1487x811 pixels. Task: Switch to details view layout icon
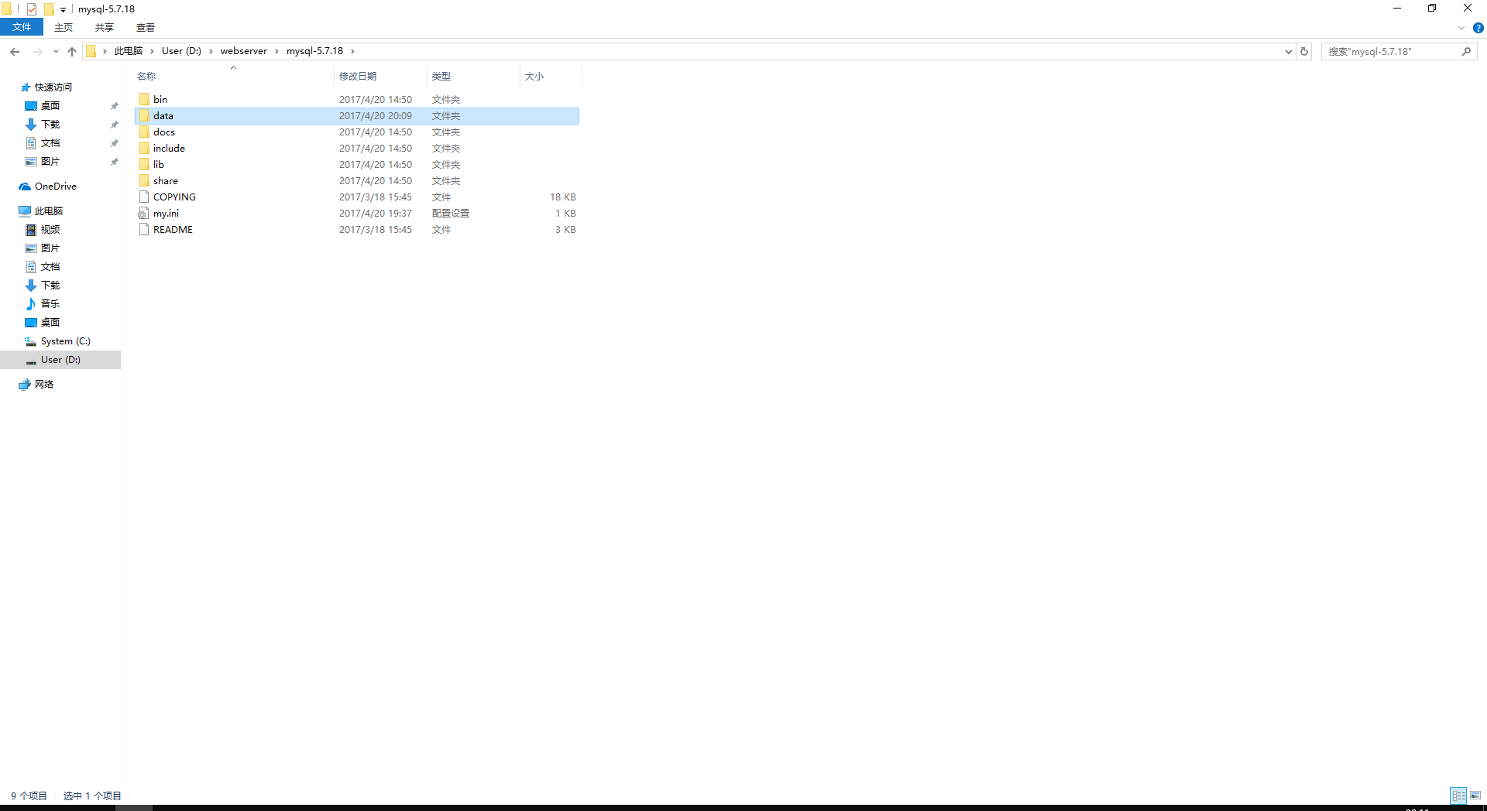1458,796
